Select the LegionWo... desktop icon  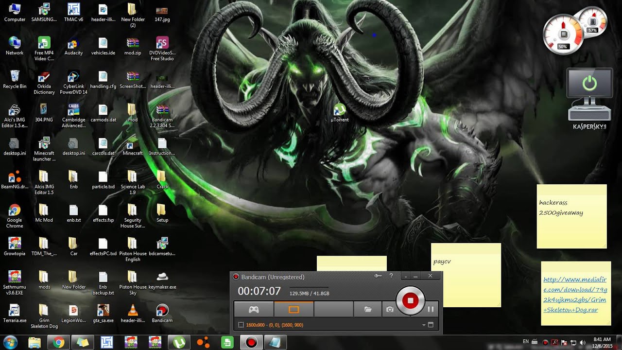[73, 314]
